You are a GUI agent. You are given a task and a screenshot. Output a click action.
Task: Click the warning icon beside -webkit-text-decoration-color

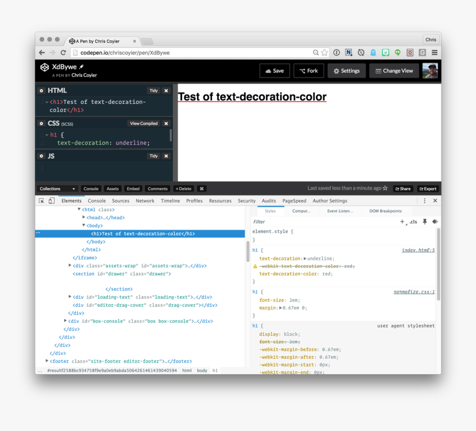255,266
